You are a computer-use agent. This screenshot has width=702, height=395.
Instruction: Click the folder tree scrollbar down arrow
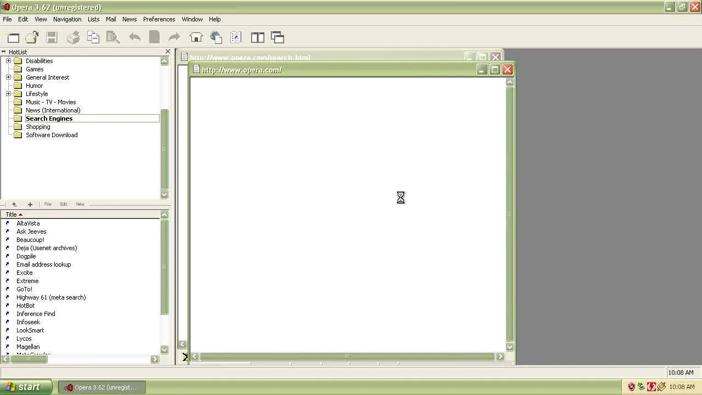164,194
